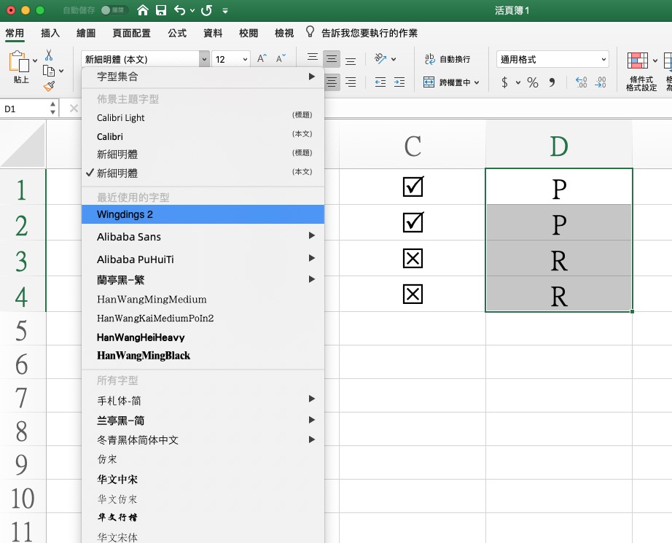Switch to the 插入 ribbon tab
The image size is (672, 543).
pyautogui.click(x=50, y=34)
